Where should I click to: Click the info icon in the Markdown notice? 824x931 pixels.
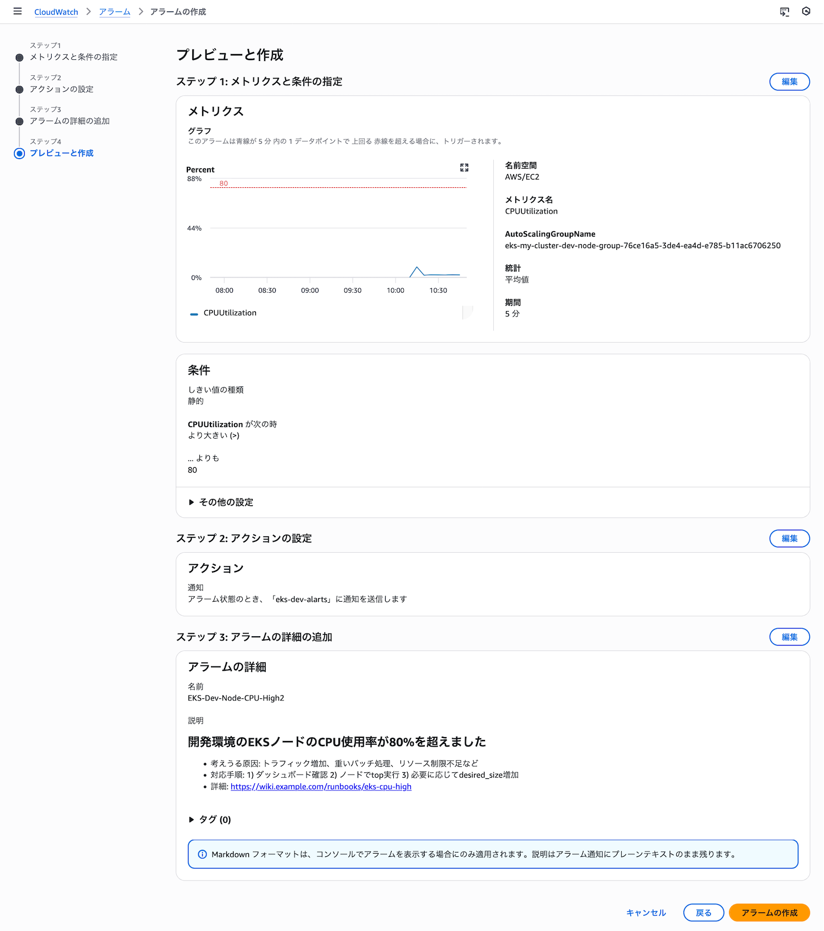click(202, 854)
